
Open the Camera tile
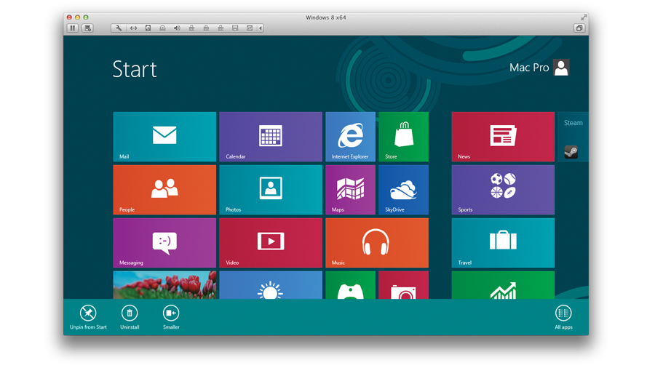(403, 285)
